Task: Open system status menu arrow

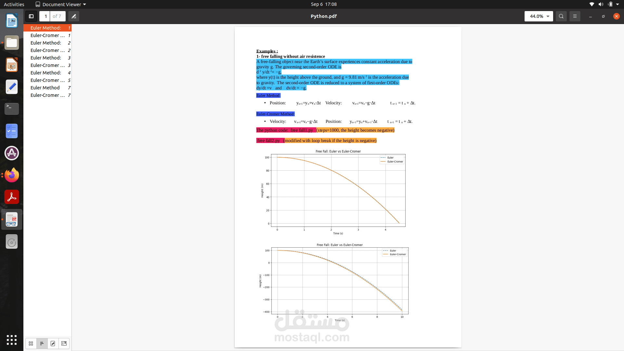Action: 617,4
